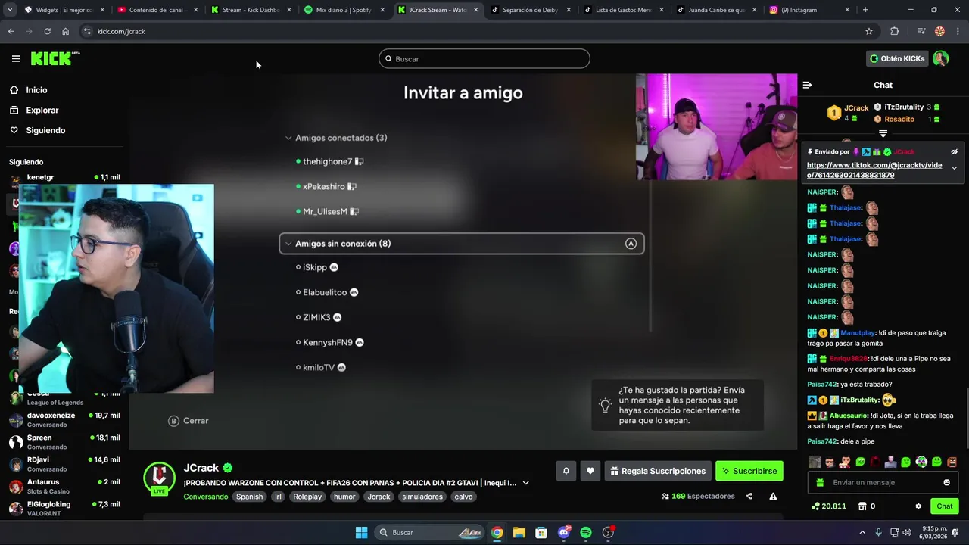The width and height of the screenshot is (969, 545).
Task: Open Spotify from the taskbar
Action: pyautogui.click(x=586, y=532)
